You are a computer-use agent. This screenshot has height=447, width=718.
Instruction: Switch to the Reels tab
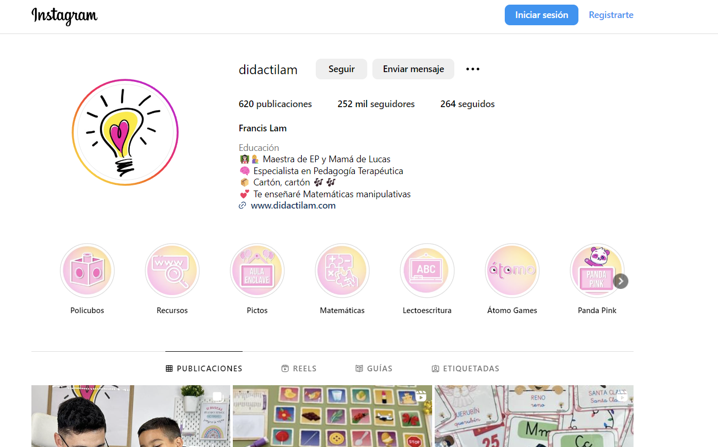[x=299, y=369]
